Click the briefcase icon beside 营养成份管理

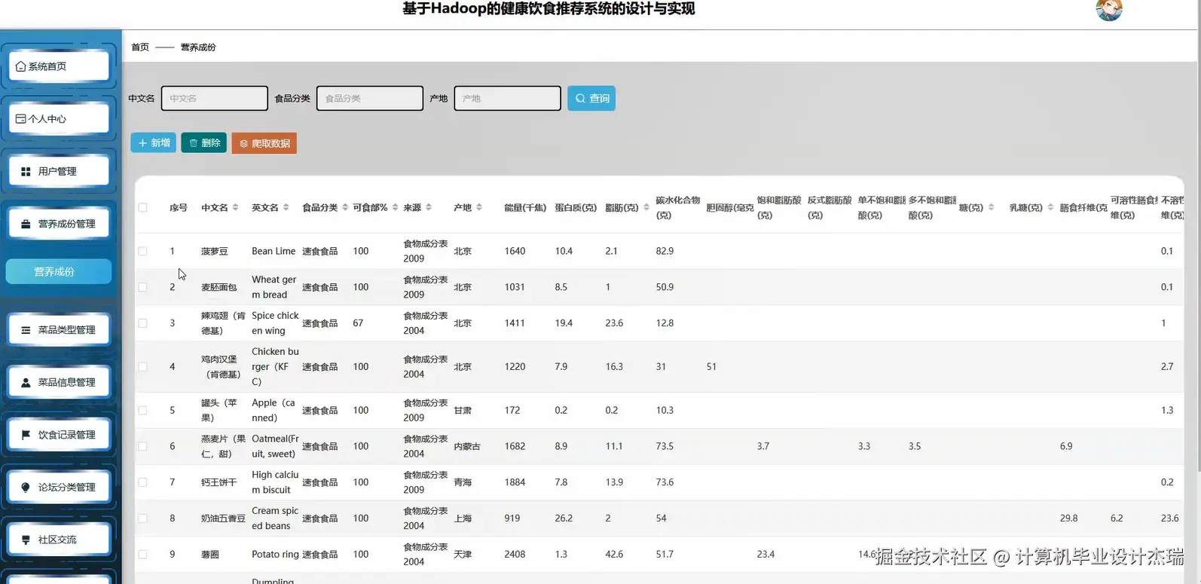click(x=26, y=224)
